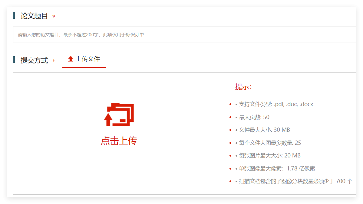Click the 单张图像最大像素: 1.78 亿像素 hint
The image size is (363, 204).
[277, 168]
